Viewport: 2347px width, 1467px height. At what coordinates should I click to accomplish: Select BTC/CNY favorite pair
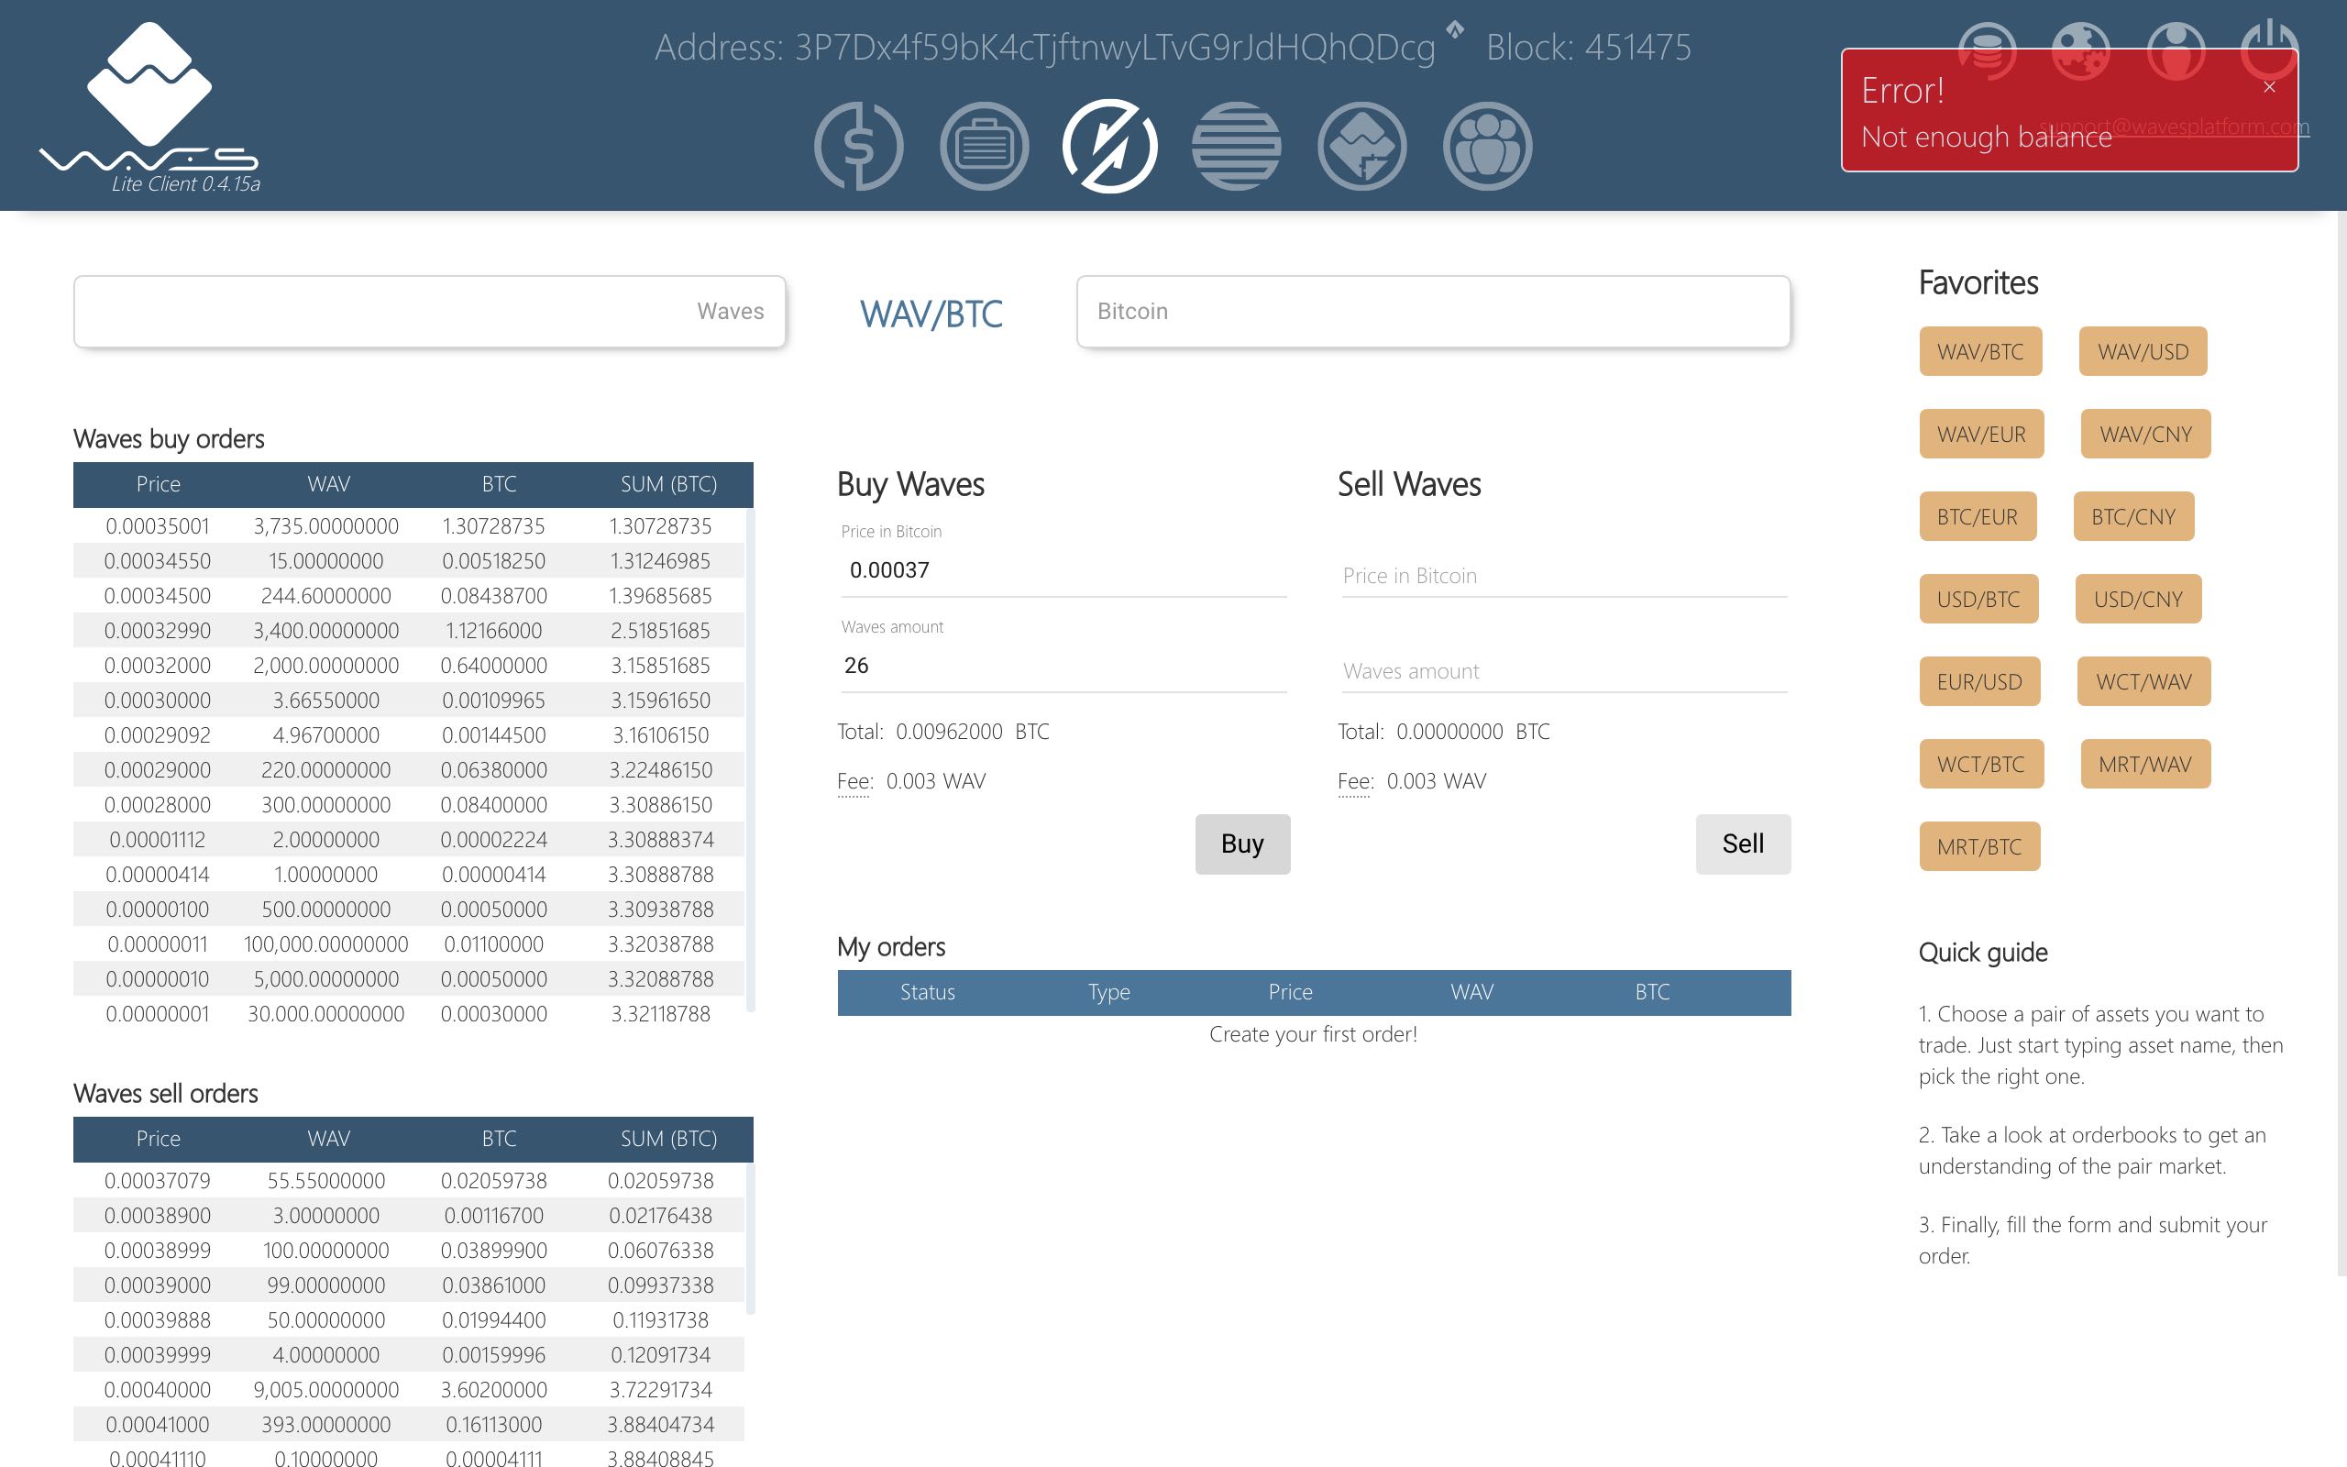(2133, 516)
